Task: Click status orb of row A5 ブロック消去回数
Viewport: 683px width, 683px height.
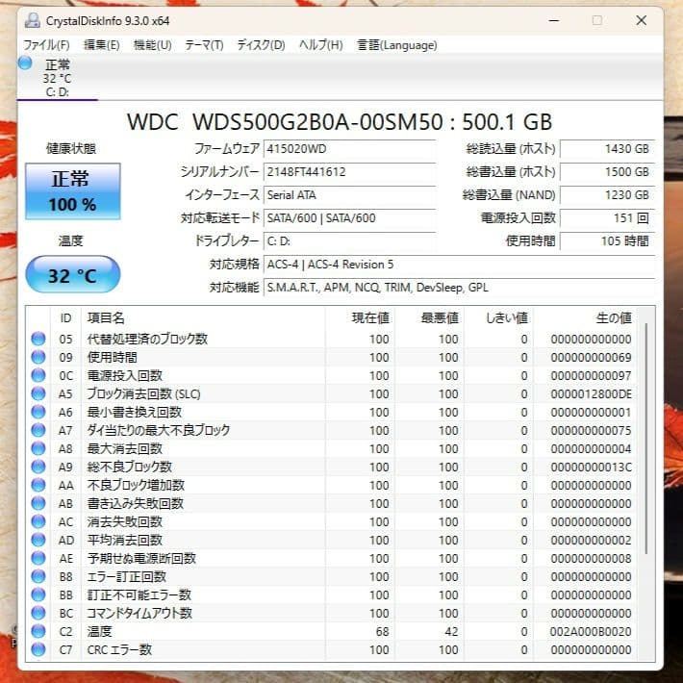Action: 38,393
